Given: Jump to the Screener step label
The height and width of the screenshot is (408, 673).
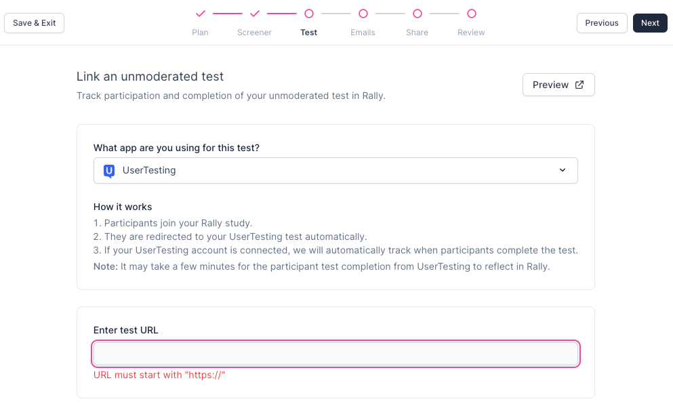Looking at the screenshot, I should pos(254,33).
